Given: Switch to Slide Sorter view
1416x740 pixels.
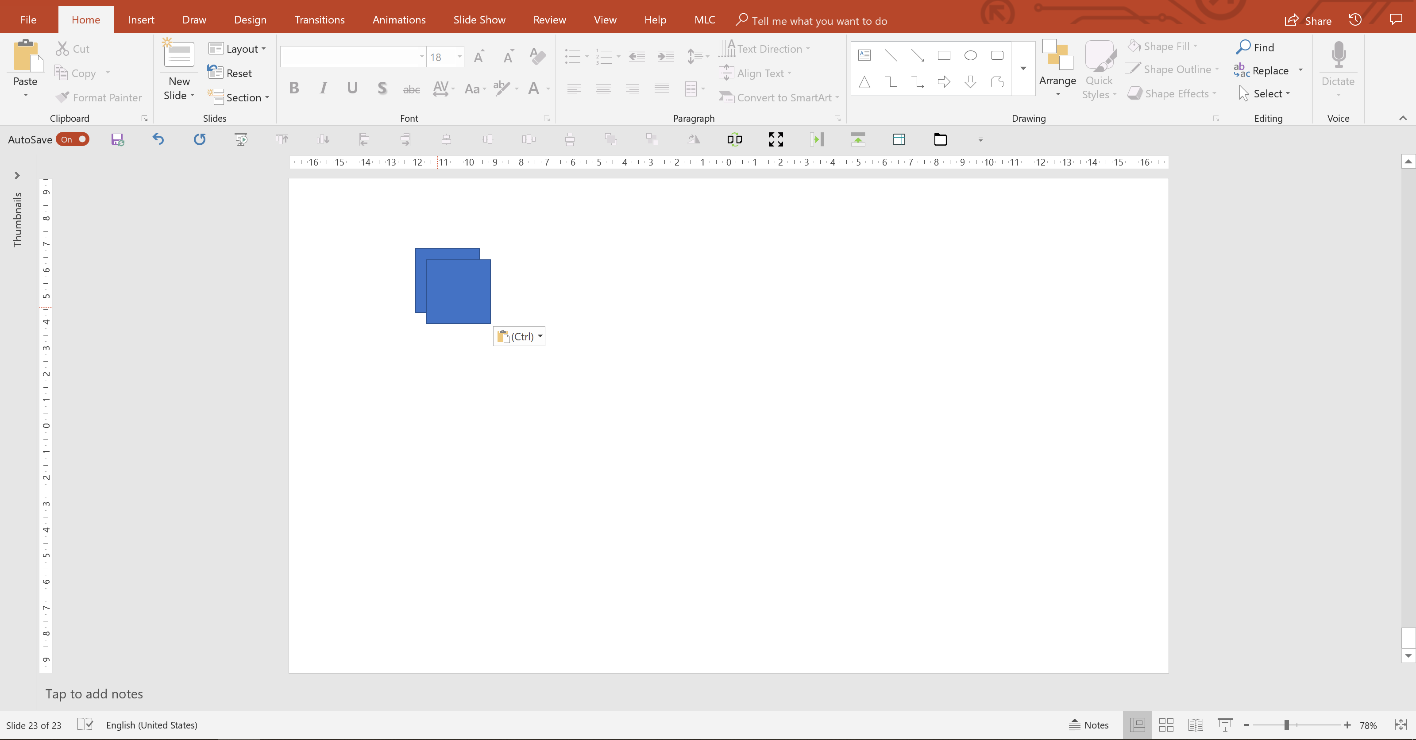Looking at the screenshot, I should (x=1166, y=725).
